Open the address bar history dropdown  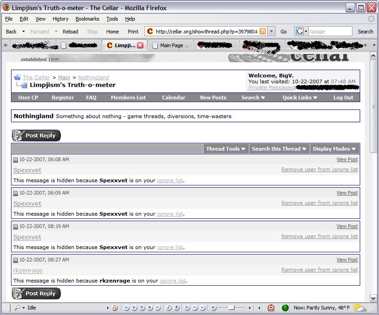point(271,32)
